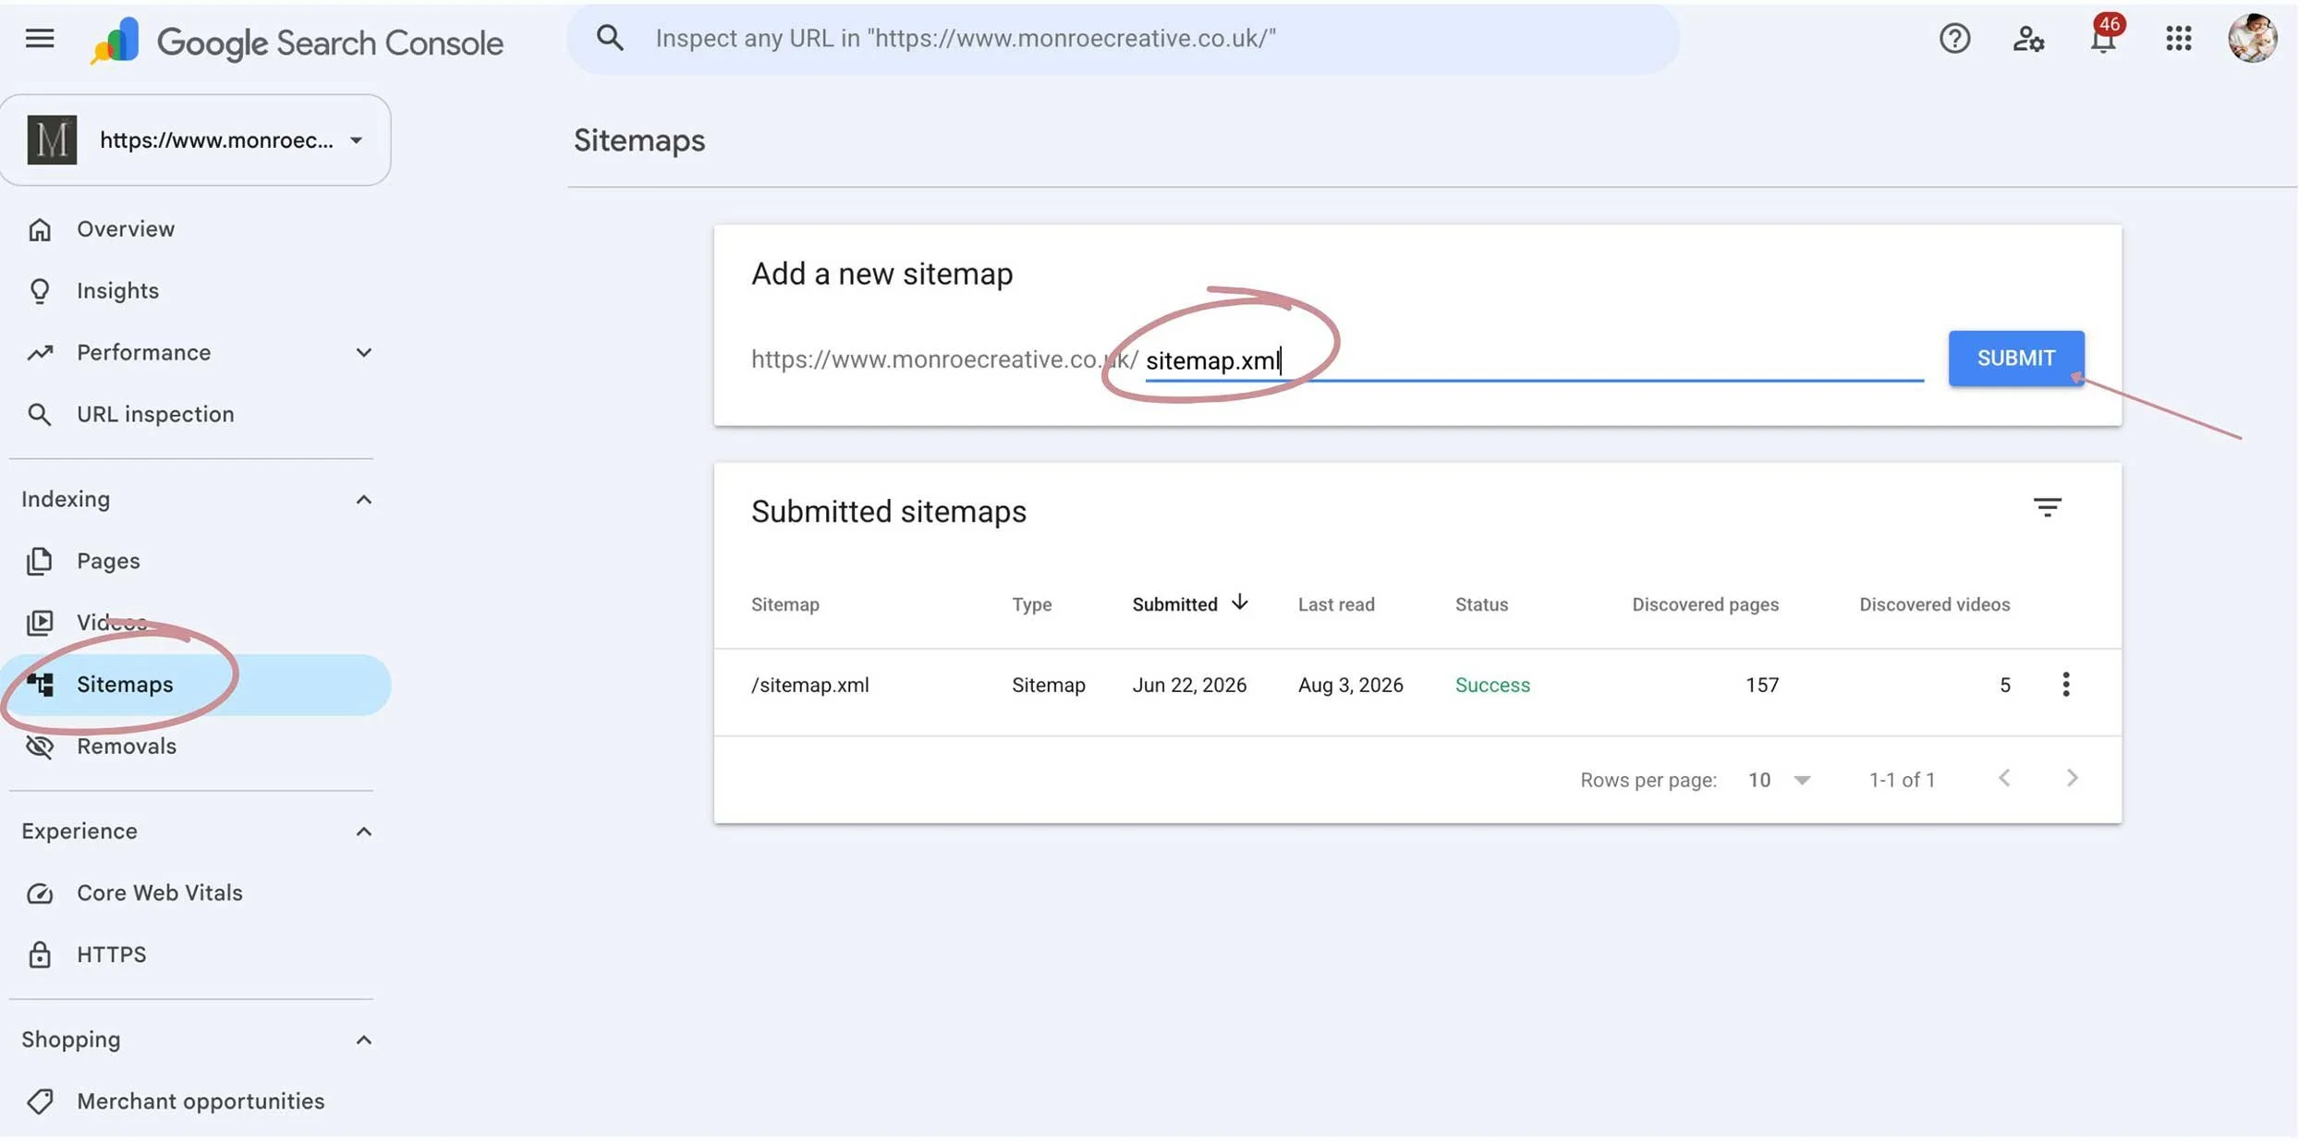Click the 1-1 of 1 pagination text
Screen dimensions: 2310x1142
click(x=1902, y=781)
